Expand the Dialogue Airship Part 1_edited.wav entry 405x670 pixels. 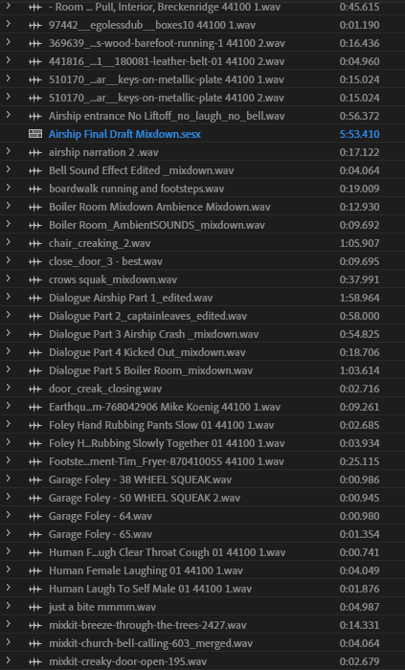(x=8, y=298)
